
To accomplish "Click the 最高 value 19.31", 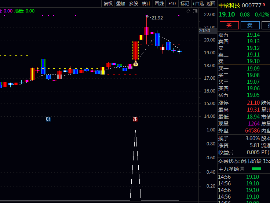I will point(253,110).
